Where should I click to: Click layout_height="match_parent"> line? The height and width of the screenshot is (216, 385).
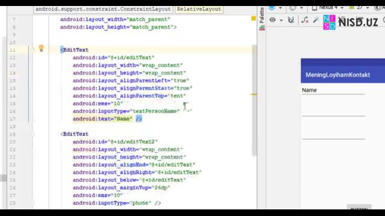pyautogui.click(x=119, y=27)
